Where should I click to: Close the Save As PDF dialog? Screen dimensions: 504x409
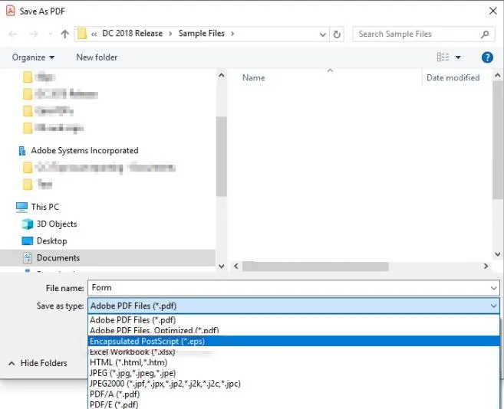tap(492, 11)
